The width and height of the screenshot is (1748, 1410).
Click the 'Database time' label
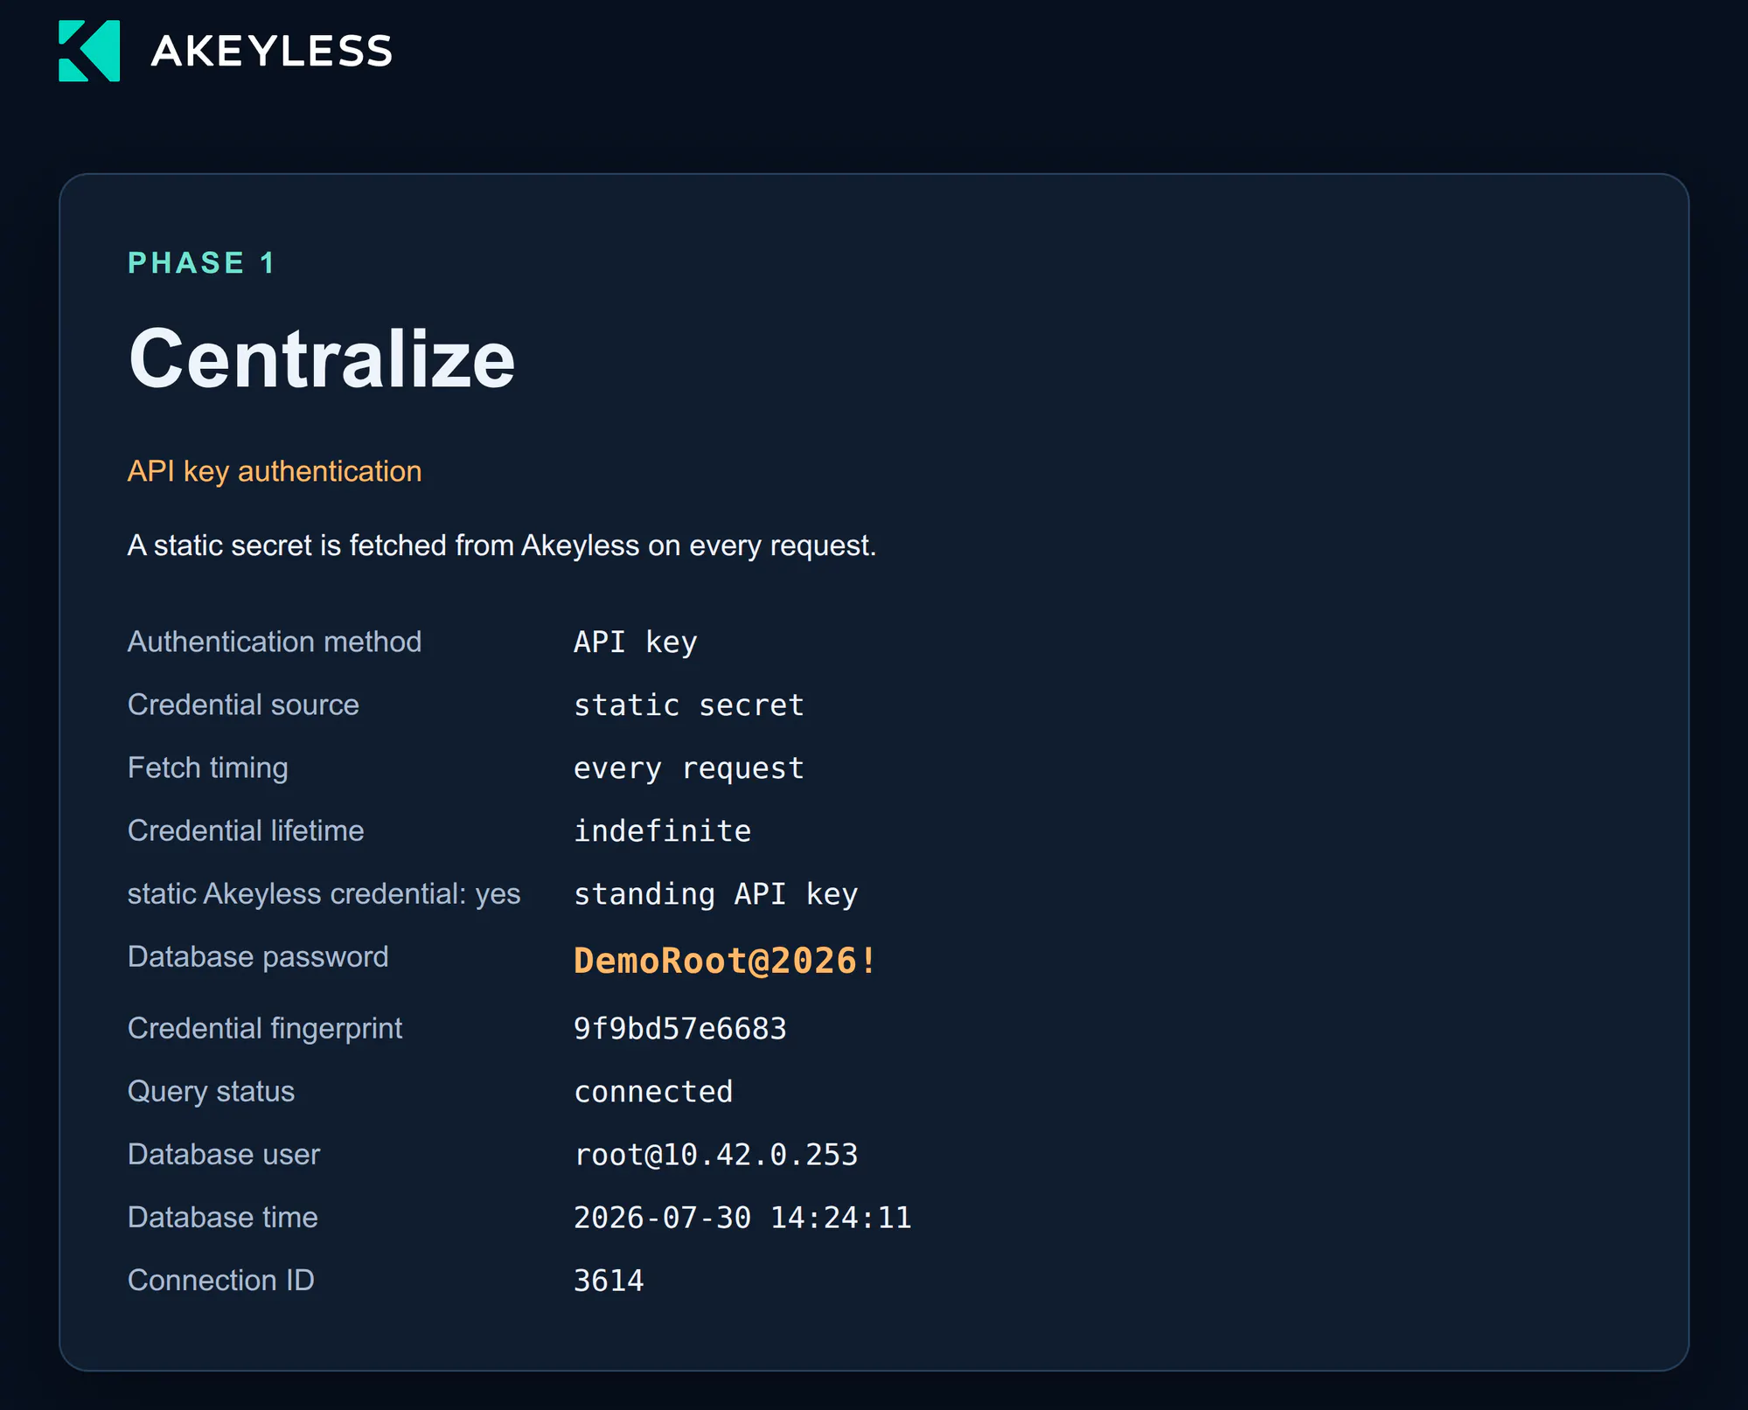click(x=223, y=1218)
